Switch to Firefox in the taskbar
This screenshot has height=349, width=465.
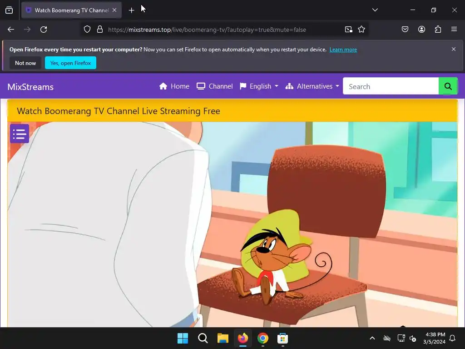(x=243, y=338)
